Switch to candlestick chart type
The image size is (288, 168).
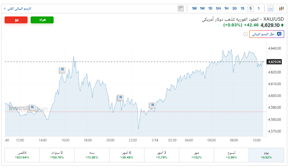click(x=281, y=8)
